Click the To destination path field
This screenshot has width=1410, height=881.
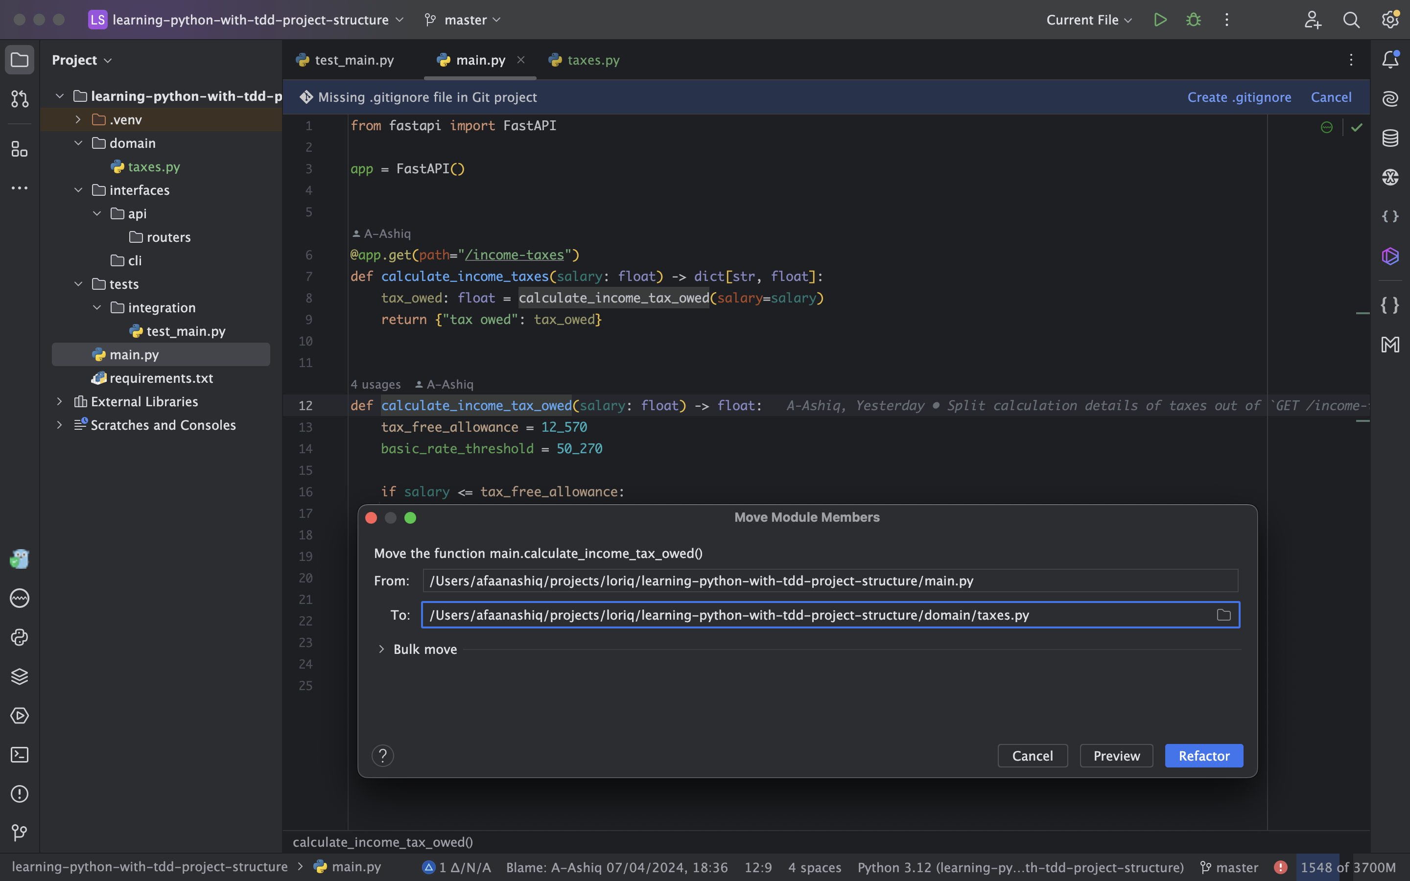816,615
